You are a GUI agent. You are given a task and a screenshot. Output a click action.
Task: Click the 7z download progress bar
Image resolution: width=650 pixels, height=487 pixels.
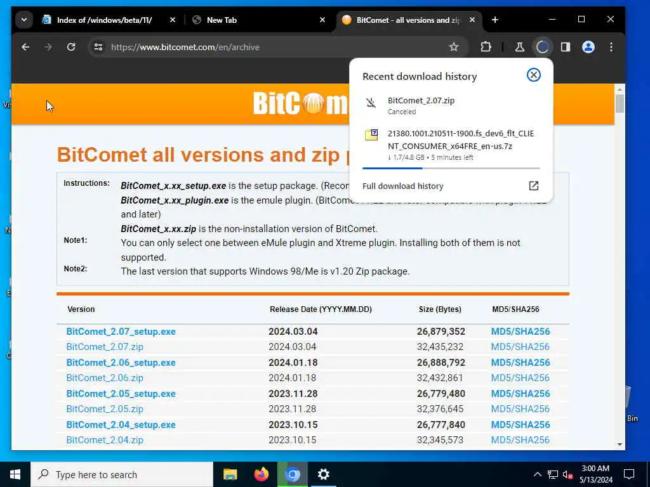click(451, 168)
